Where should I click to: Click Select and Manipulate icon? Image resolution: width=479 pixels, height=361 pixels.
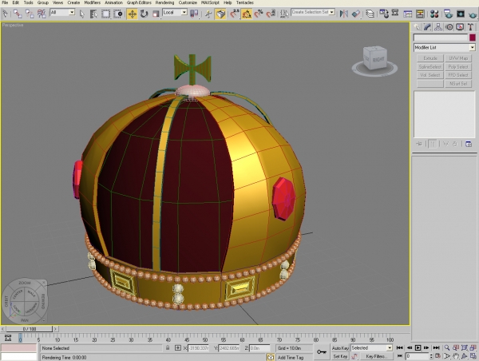coord(208,14)
